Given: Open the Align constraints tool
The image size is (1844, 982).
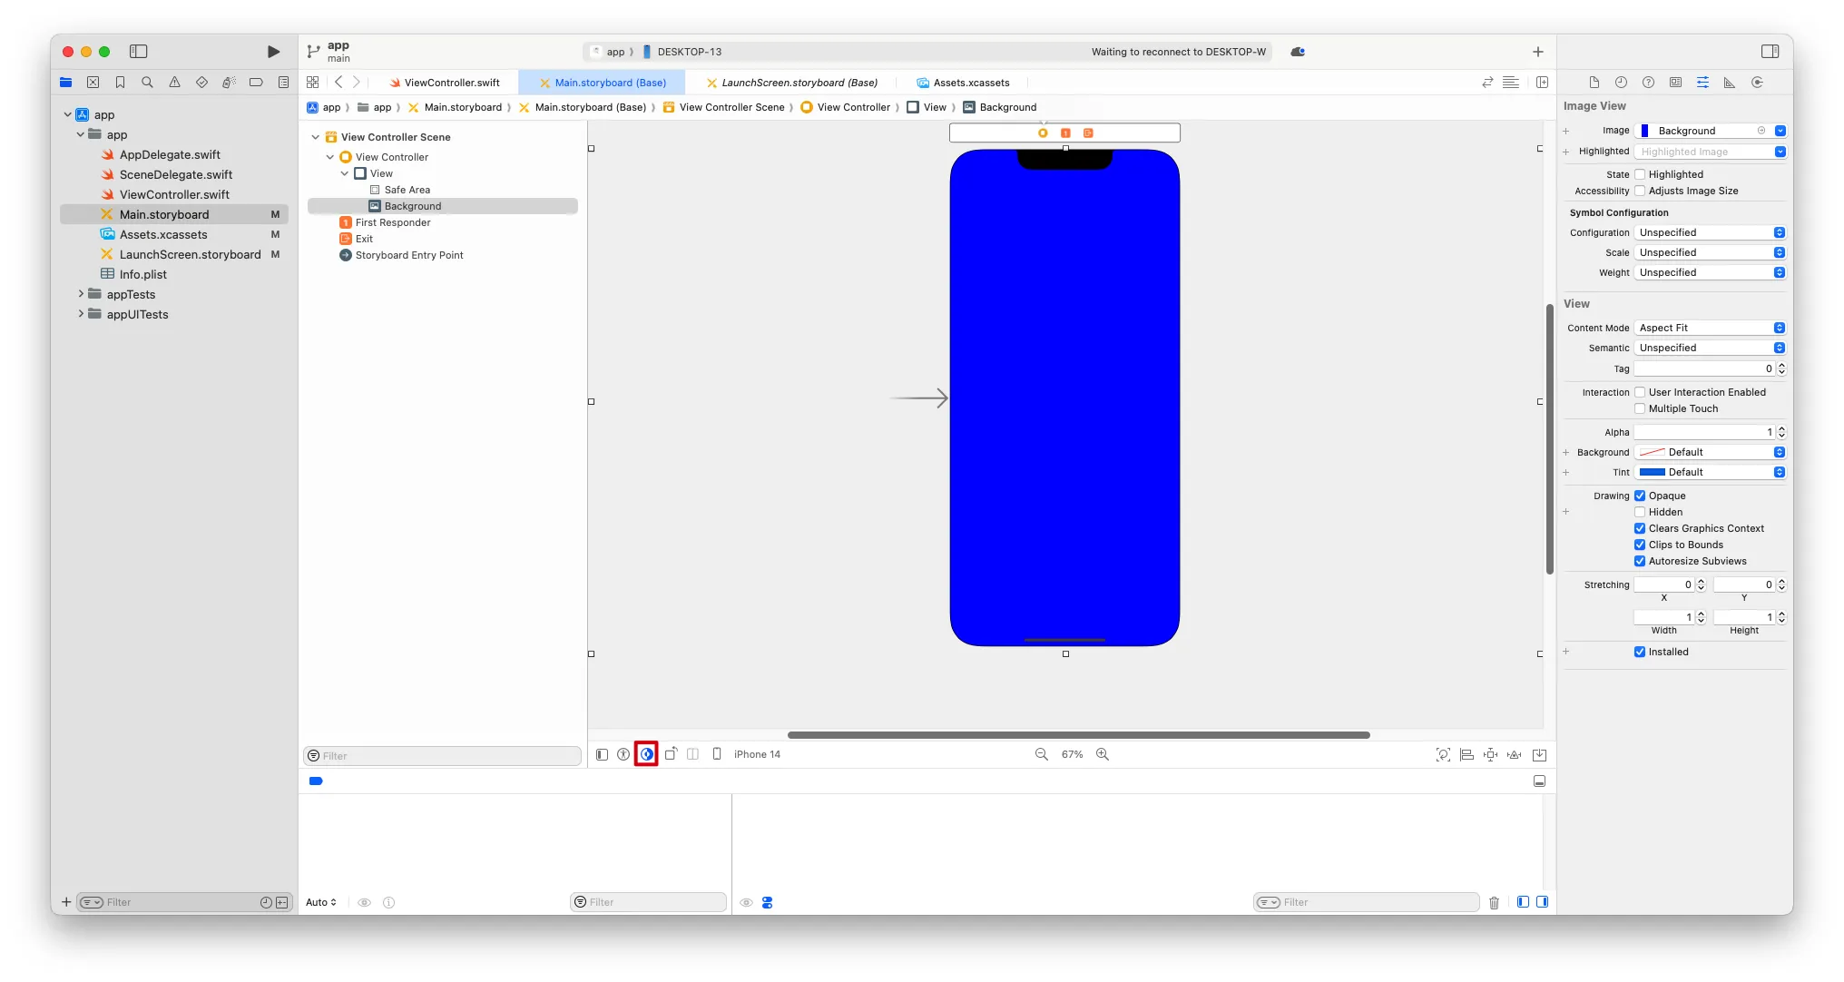Looking at the screenshot, I should click(x=1466, y=754).
